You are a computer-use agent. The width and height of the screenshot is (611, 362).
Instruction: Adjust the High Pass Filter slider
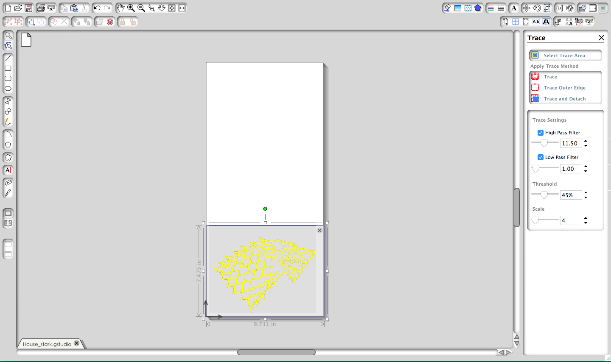(x=544, y=143)
